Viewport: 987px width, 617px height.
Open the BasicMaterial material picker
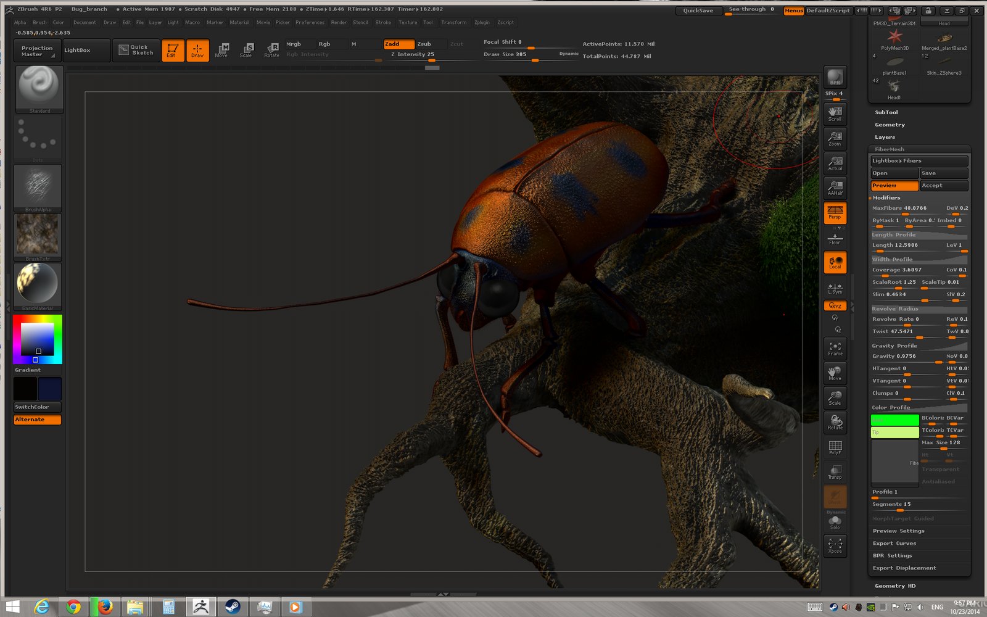tap(38, 287)
